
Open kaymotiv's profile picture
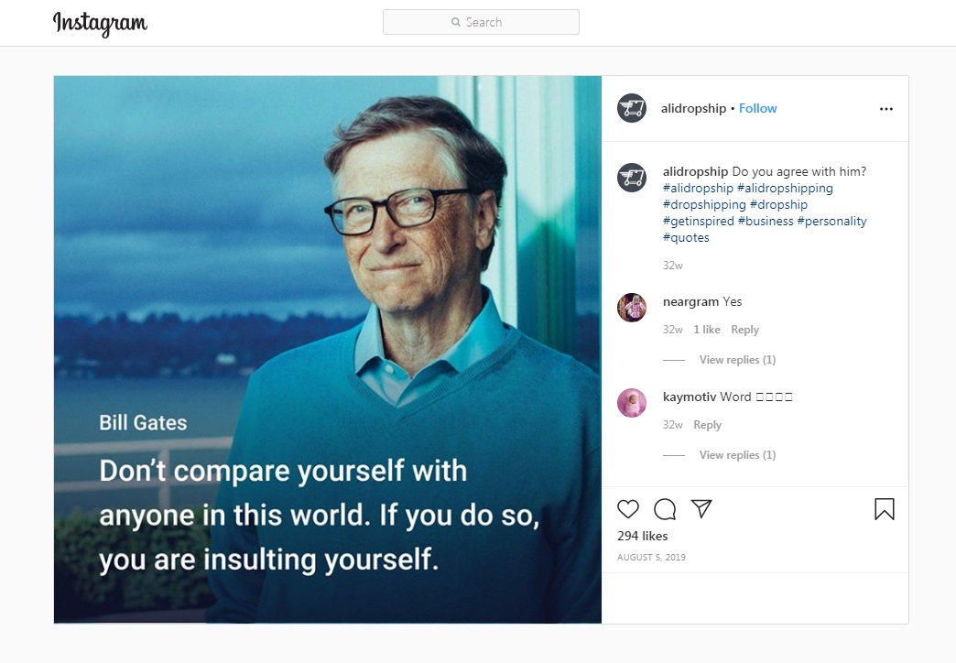click(x=632, y=402)
